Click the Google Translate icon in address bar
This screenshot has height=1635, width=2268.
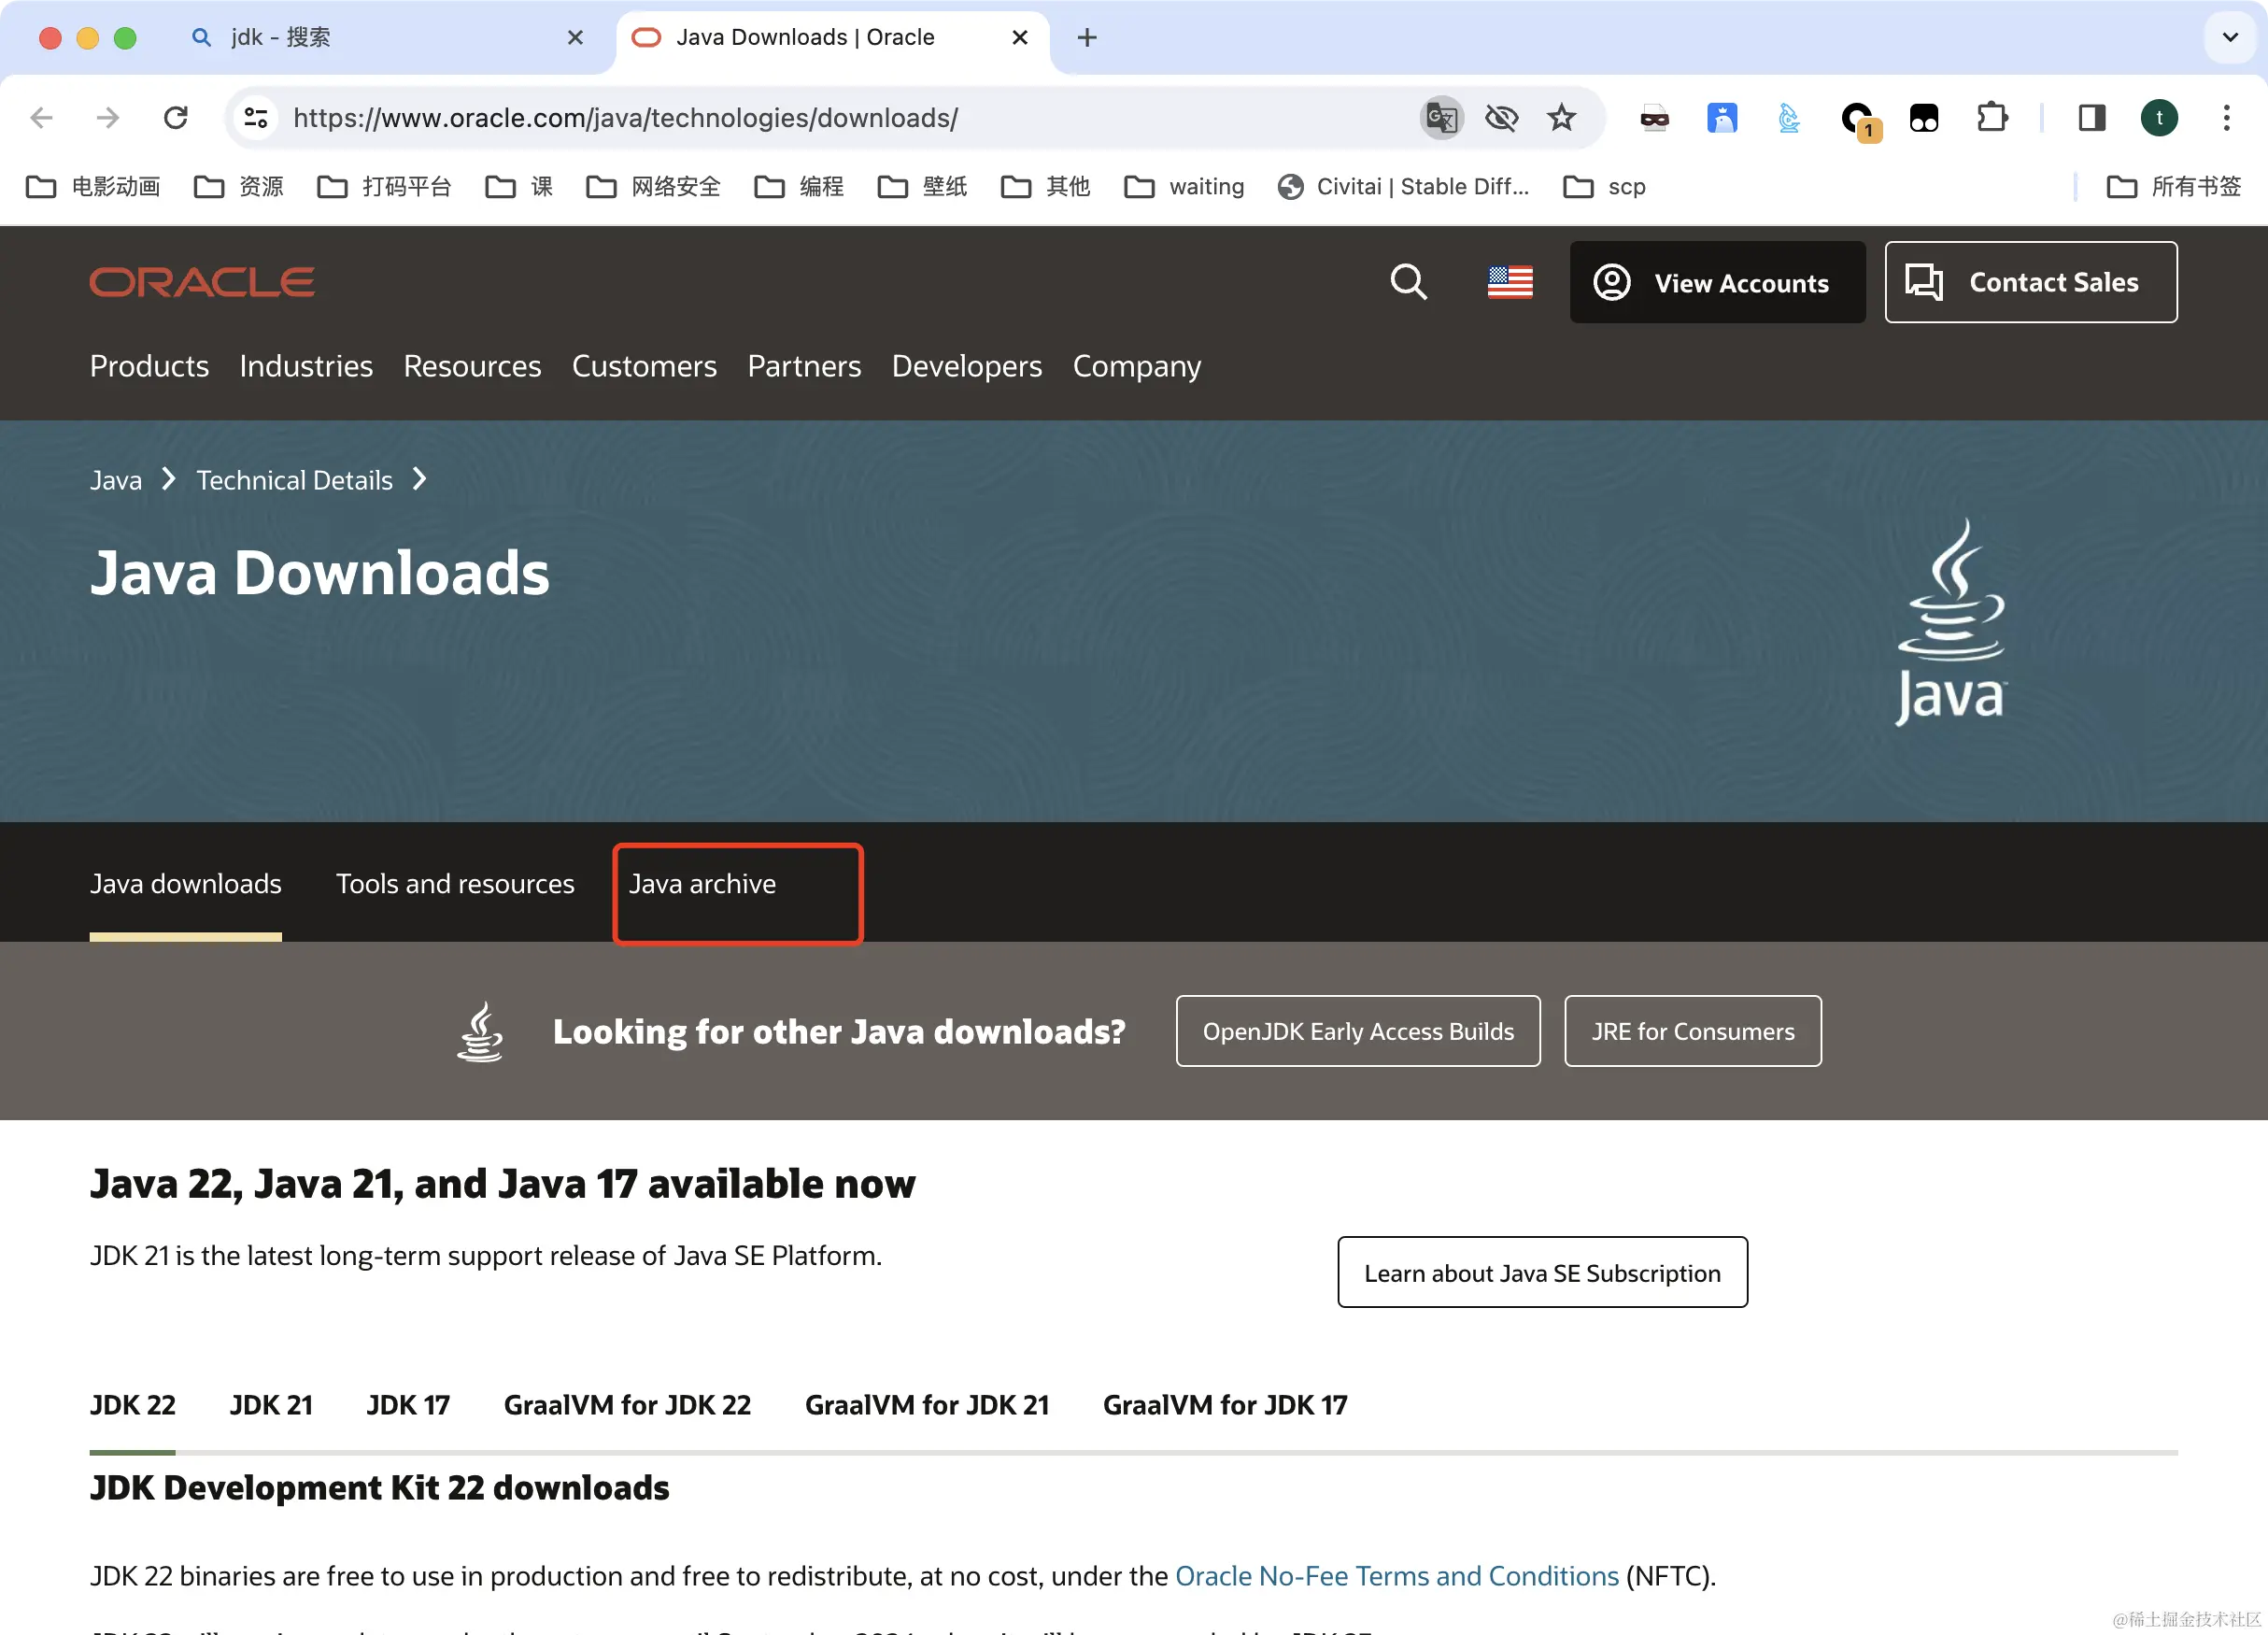(x=1441, y=118)
